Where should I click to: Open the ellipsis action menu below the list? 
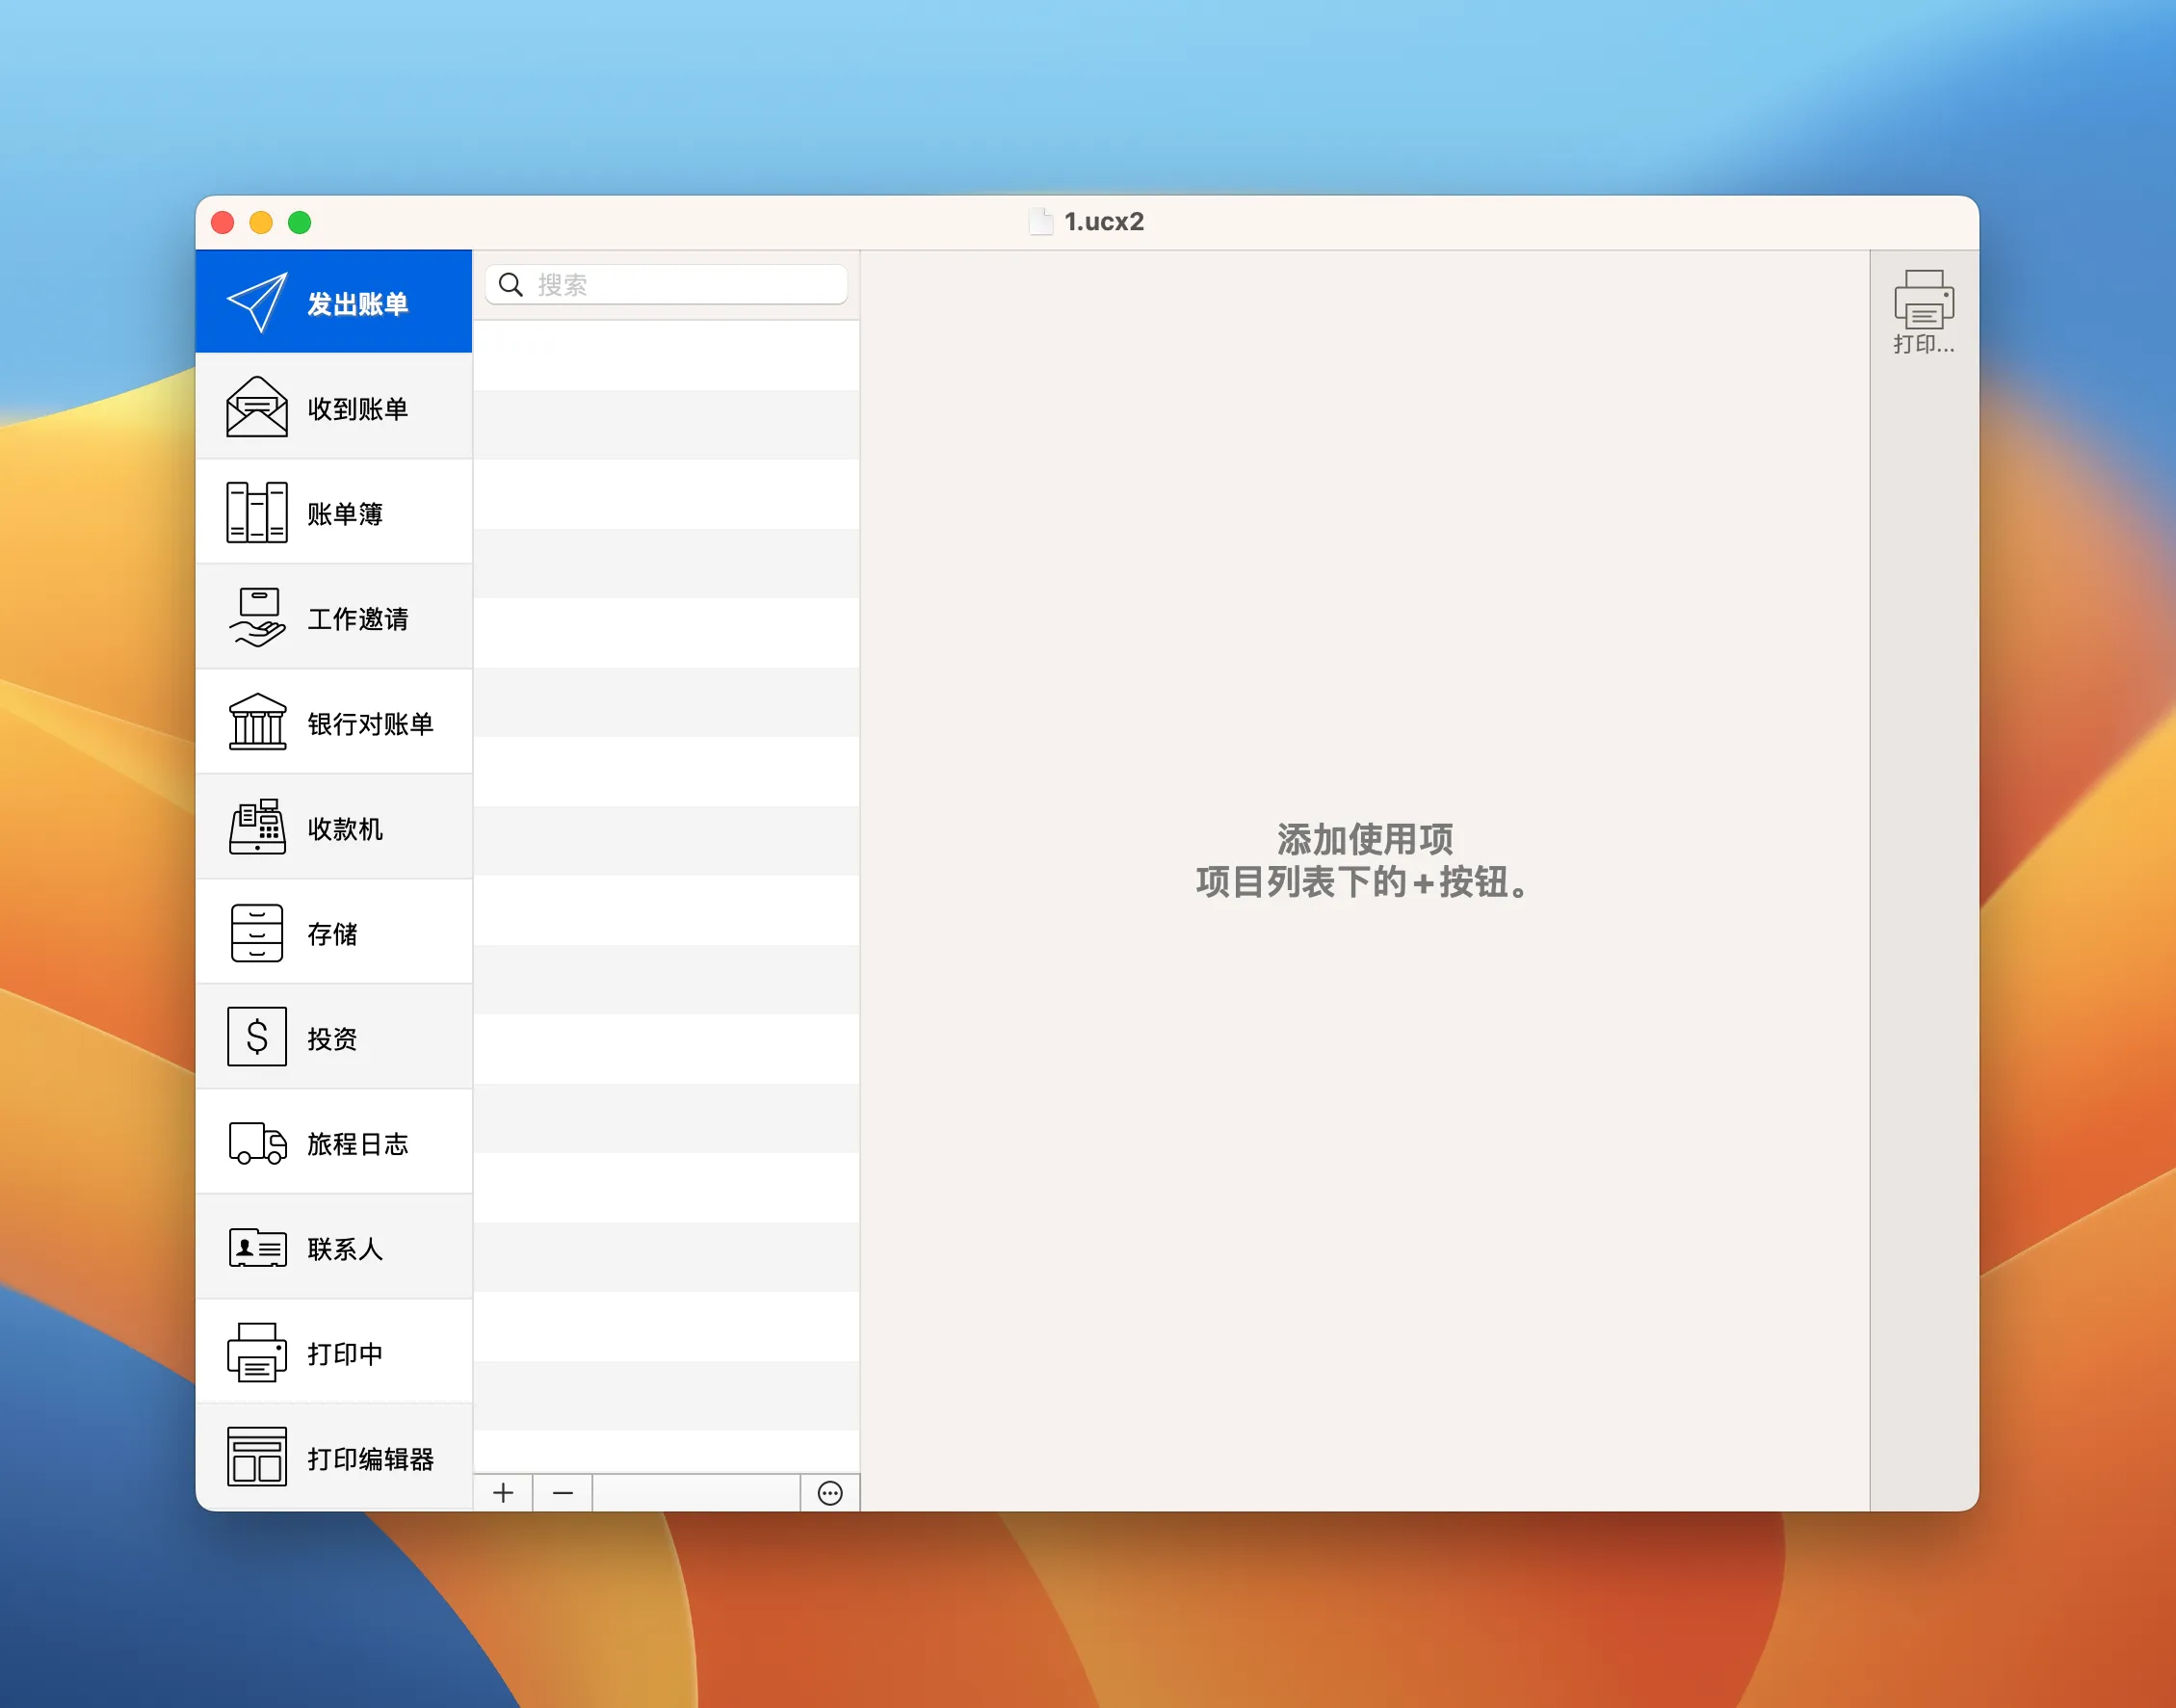click(x=831, y=1492)
